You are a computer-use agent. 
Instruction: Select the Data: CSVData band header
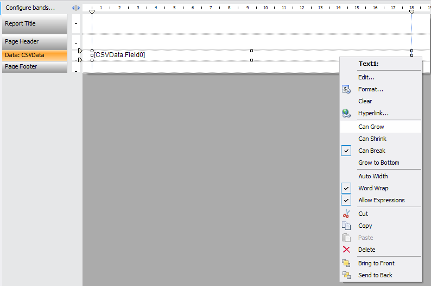pos(35,55)
